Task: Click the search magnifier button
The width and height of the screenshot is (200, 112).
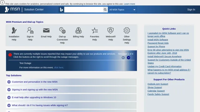Action: click(x=105, y=10)
